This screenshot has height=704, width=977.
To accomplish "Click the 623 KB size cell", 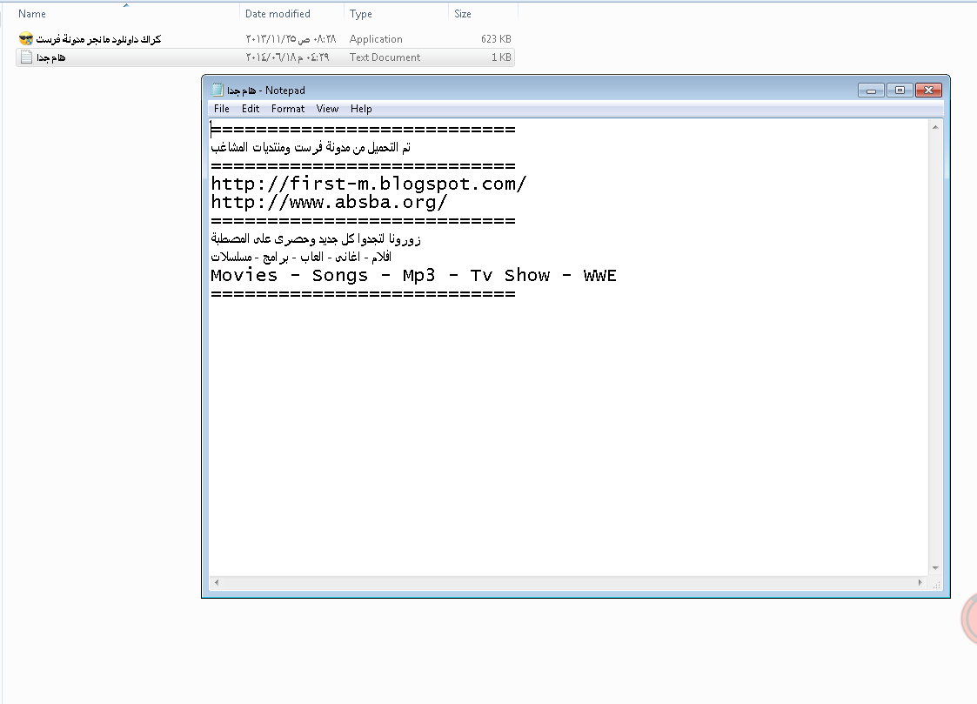I will [496, 38].
